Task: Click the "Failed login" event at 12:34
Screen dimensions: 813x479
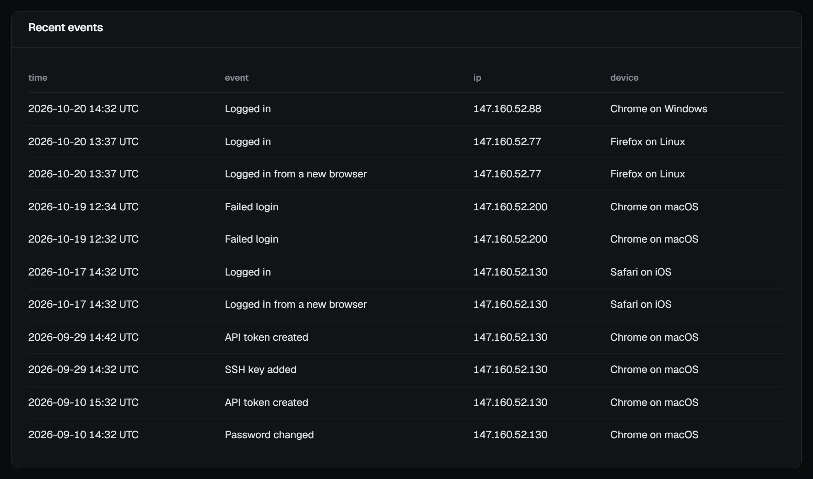Action: pos(252,207)
